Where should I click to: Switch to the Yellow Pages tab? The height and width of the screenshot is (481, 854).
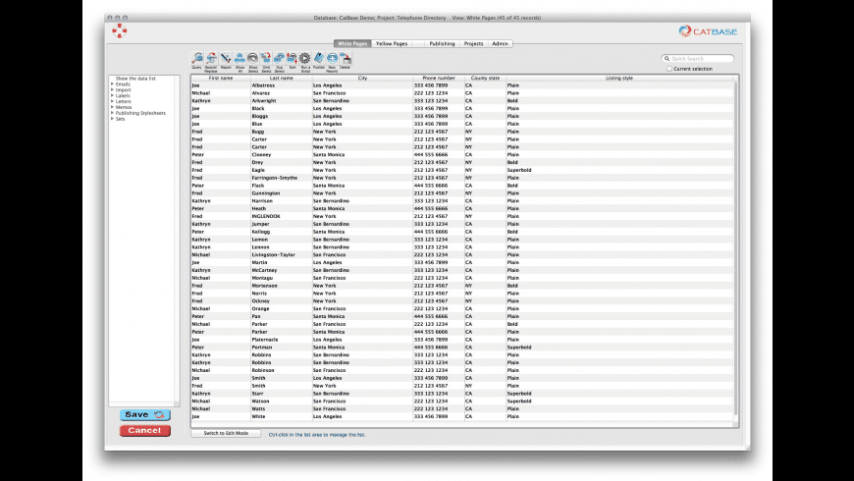pos(392,43)
